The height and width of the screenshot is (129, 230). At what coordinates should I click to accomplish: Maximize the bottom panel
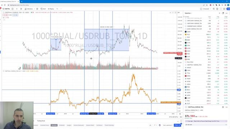coord(181,121)
